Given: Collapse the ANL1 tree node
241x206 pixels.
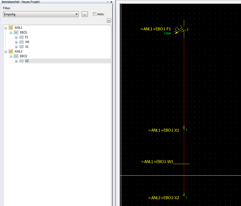Looking at the screenshot, I should [6, 28].
